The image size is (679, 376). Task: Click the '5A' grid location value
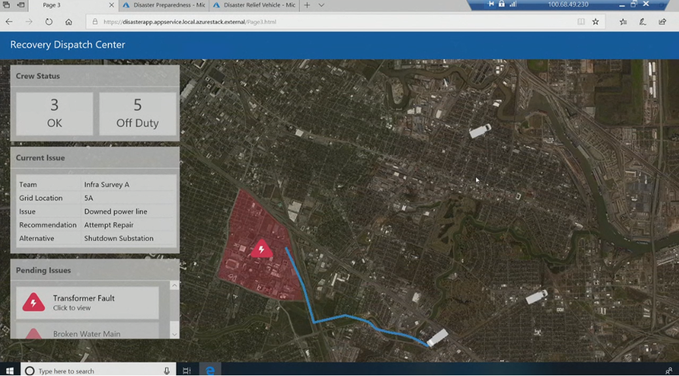88,198
